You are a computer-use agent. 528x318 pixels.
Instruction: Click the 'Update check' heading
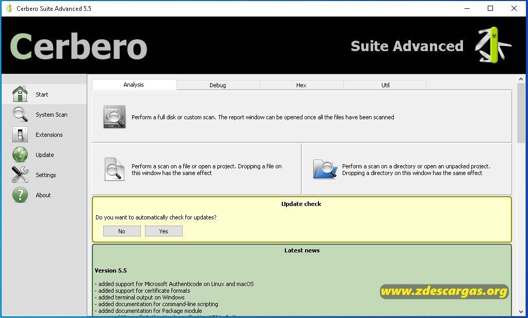(301, 204)
